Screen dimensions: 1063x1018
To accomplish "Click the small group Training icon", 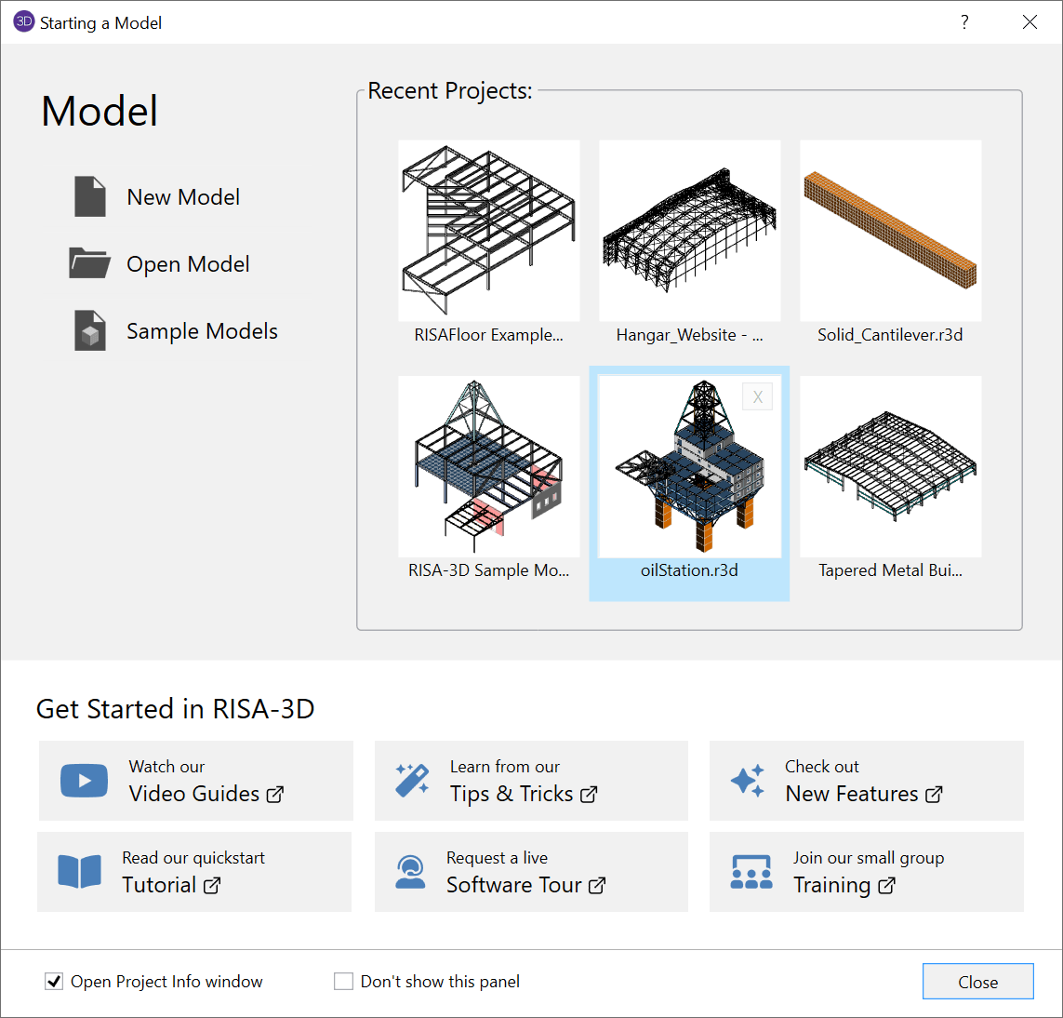I will pos(751,872).
